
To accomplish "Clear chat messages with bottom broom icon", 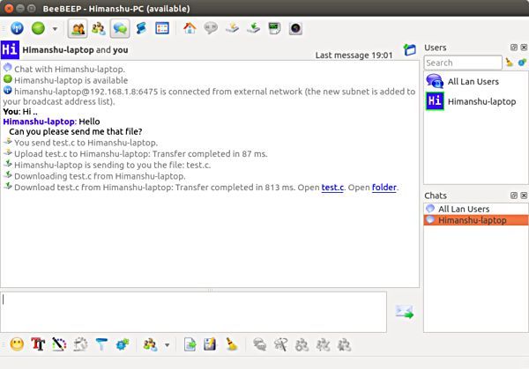I will coord(232,344).
